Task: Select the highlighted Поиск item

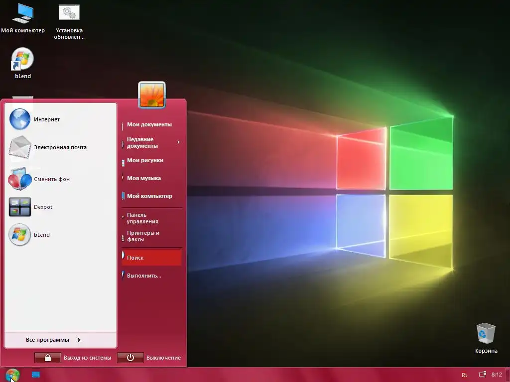Action: pos(151,258)
